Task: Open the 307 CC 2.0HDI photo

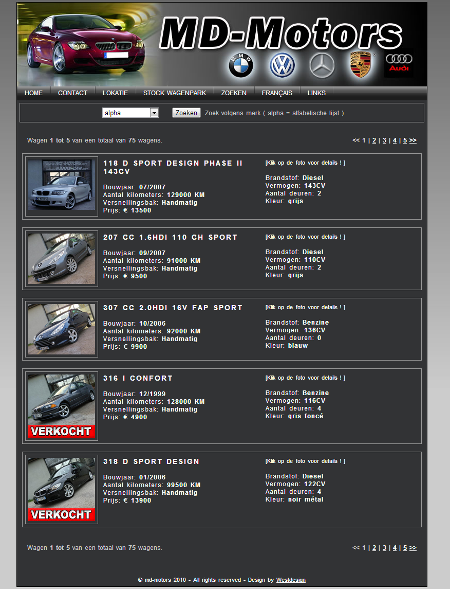Action: pyautogui.click(x=62, y=329)
